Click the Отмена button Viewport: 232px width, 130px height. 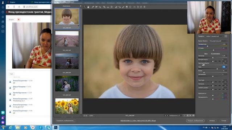pyautogui.click(x=212, y=121)
